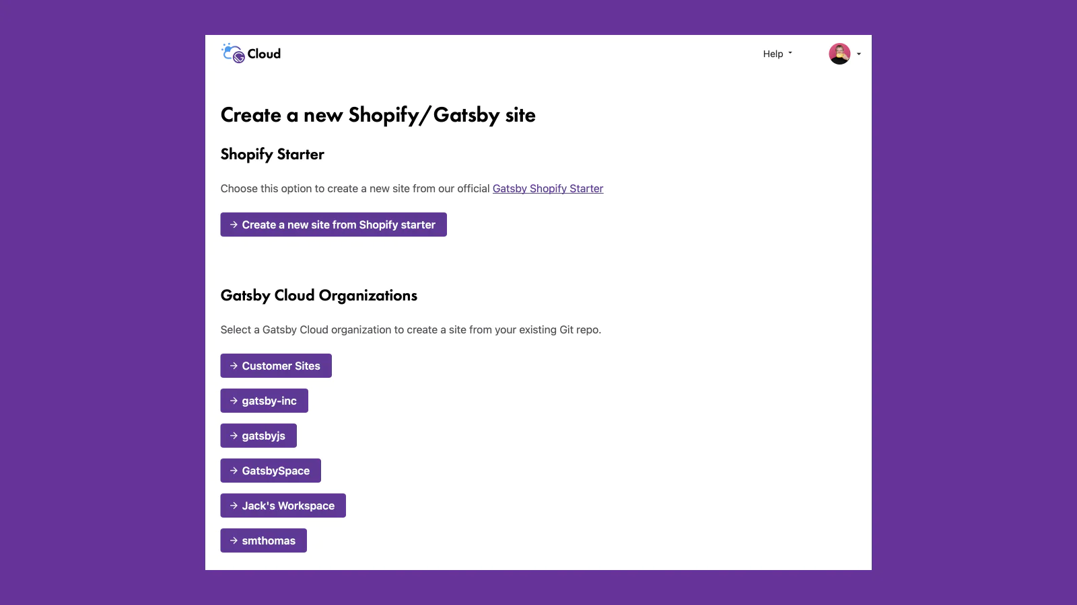The height and width of the screenshot is (605, 1077).
Task: Pick the gatsbyjs organization
Action: tap(263, 436)
